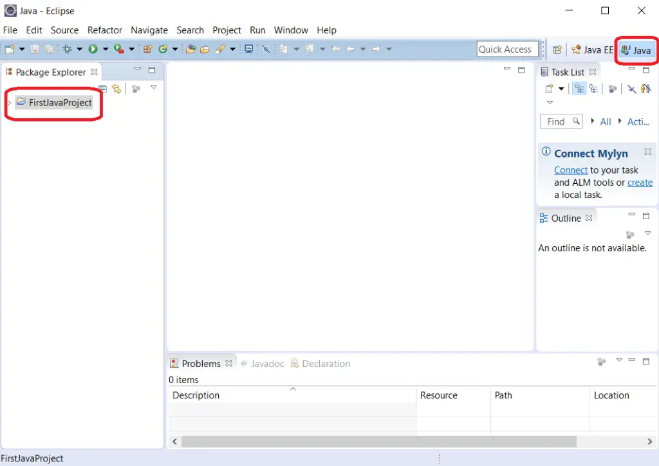Expand the FirstJavaProject tree node
The image size is (659, 466).
coord(9,103)
